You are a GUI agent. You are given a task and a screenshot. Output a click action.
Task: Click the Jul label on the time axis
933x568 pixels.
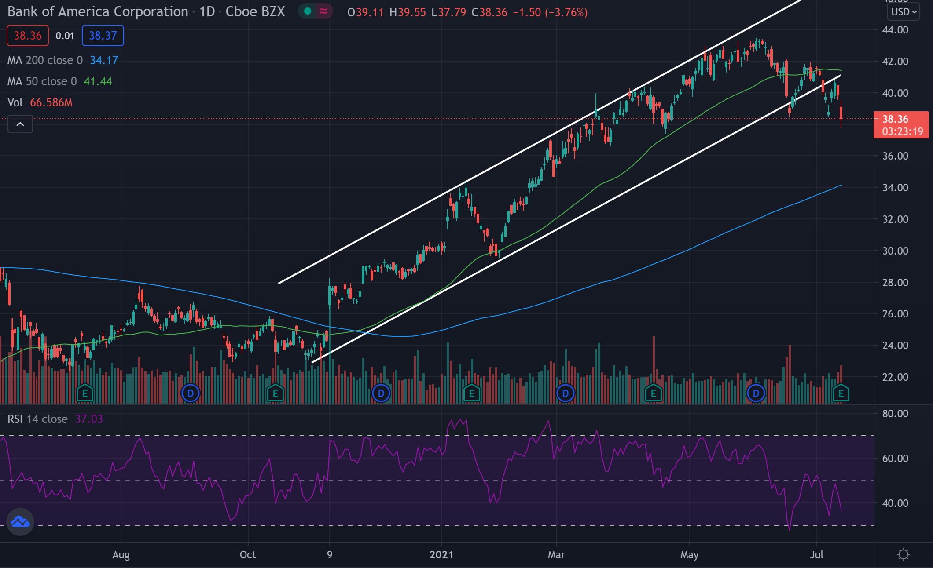[x=816, y=555]
